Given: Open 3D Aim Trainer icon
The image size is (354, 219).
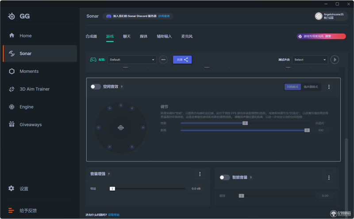Looking at the screenshot, I should pos(12,89).
